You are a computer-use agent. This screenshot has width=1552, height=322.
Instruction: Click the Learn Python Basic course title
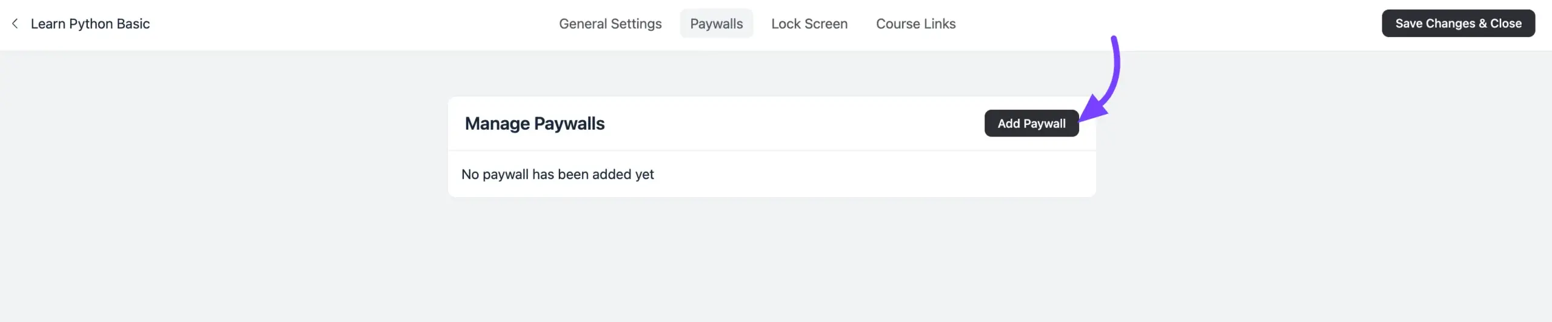tap(90, 24)
